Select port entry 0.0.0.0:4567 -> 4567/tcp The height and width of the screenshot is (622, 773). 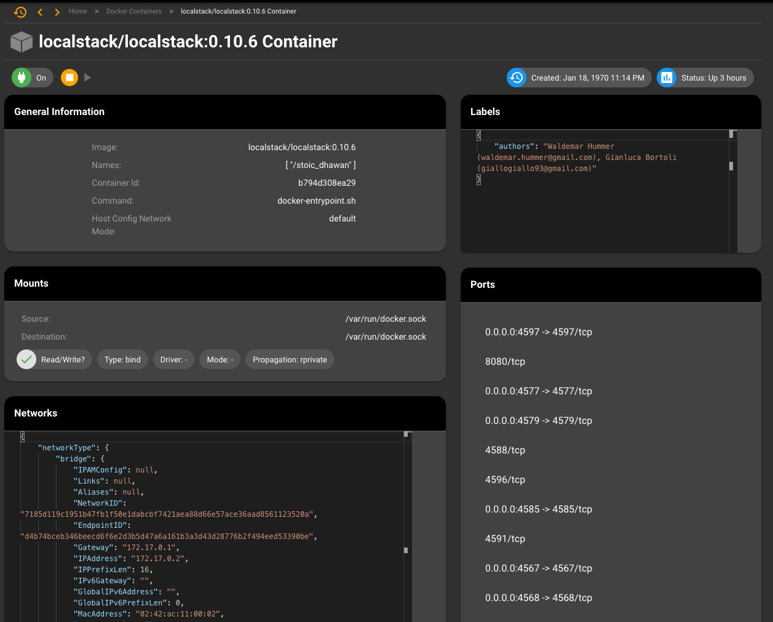(x=539, y=568)
